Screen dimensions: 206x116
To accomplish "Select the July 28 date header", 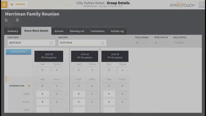I will point(49,56).
